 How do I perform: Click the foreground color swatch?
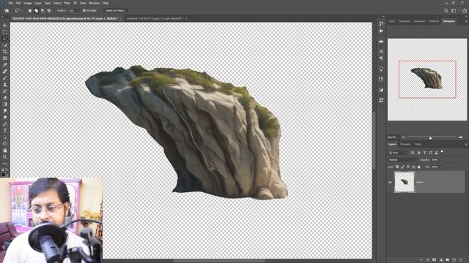click(x=3, y=175)
